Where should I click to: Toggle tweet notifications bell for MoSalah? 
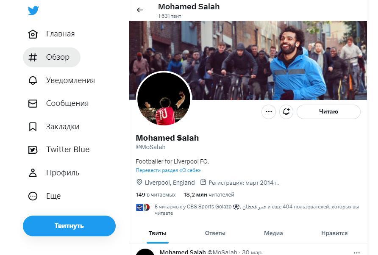pyautogui.click(x=286, y=111)
